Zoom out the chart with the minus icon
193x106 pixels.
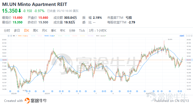pyautogui.click(x=189, y=36)
